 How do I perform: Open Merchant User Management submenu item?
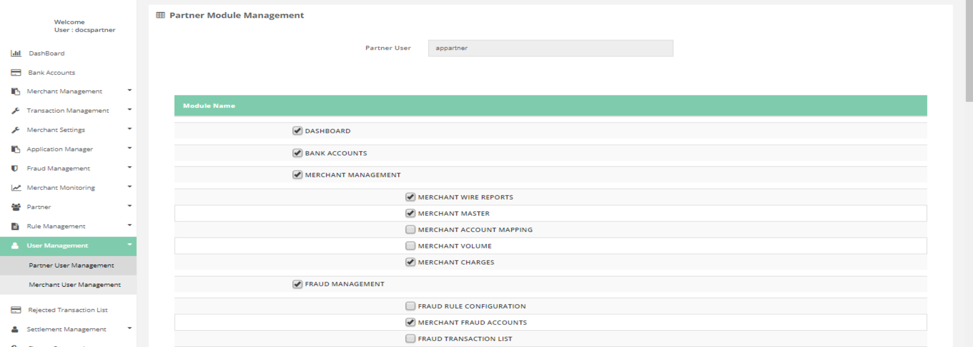point(75,285)
